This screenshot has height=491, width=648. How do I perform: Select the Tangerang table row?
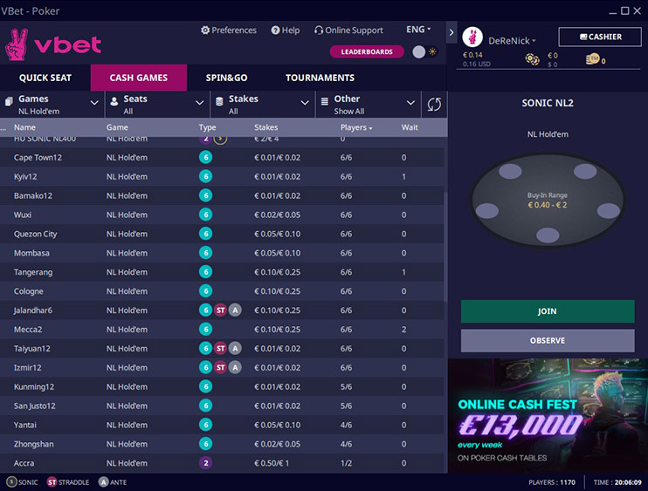(222, 272)
